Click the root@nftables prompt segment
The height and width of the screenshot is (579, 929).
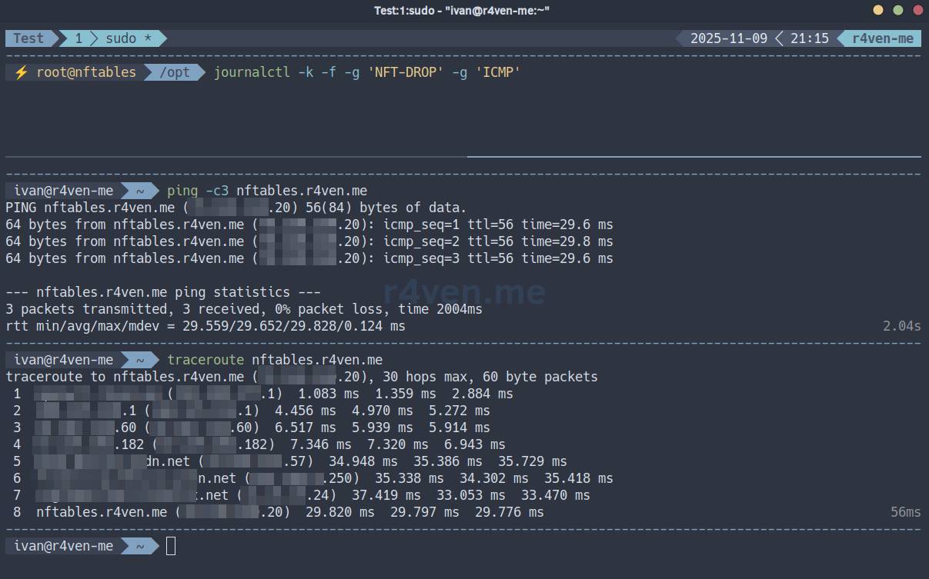pos(86,72)
